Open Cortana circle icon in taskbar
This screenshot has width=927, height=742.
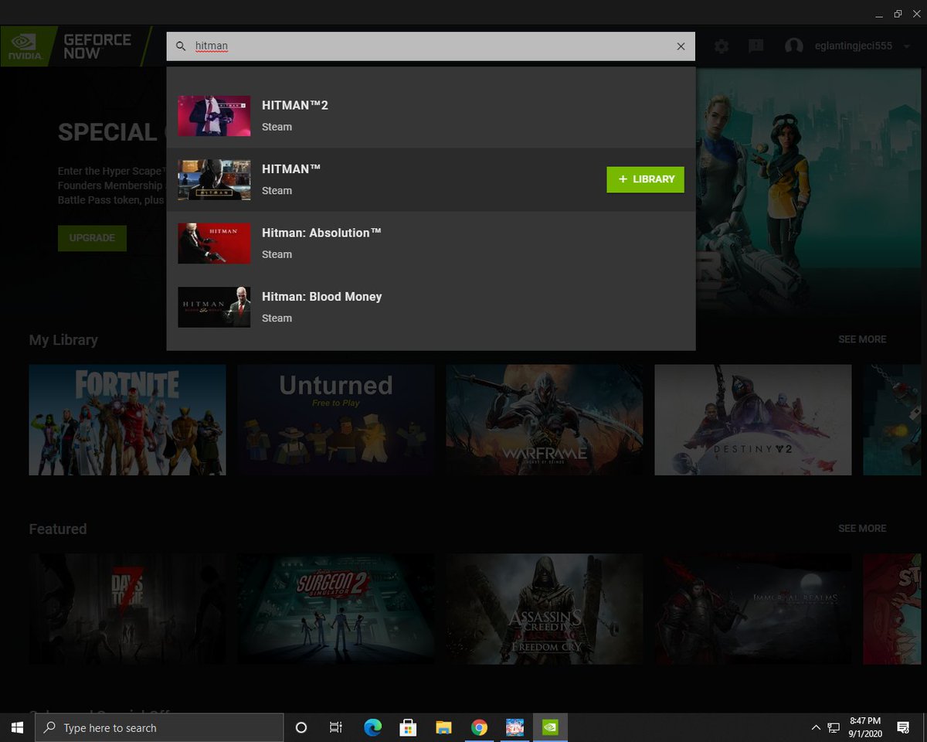coord(301,727)
